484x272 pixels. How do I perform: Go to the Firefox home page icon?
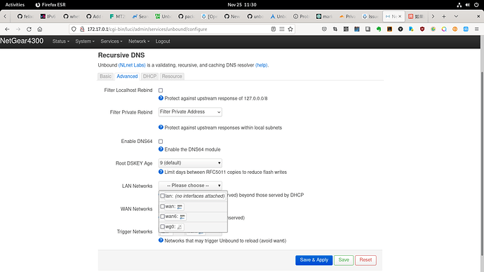pos(40,29)
